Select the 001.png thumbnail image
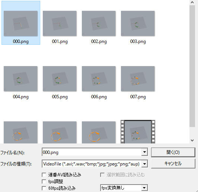The image size is (198, 192). point(60,24)
